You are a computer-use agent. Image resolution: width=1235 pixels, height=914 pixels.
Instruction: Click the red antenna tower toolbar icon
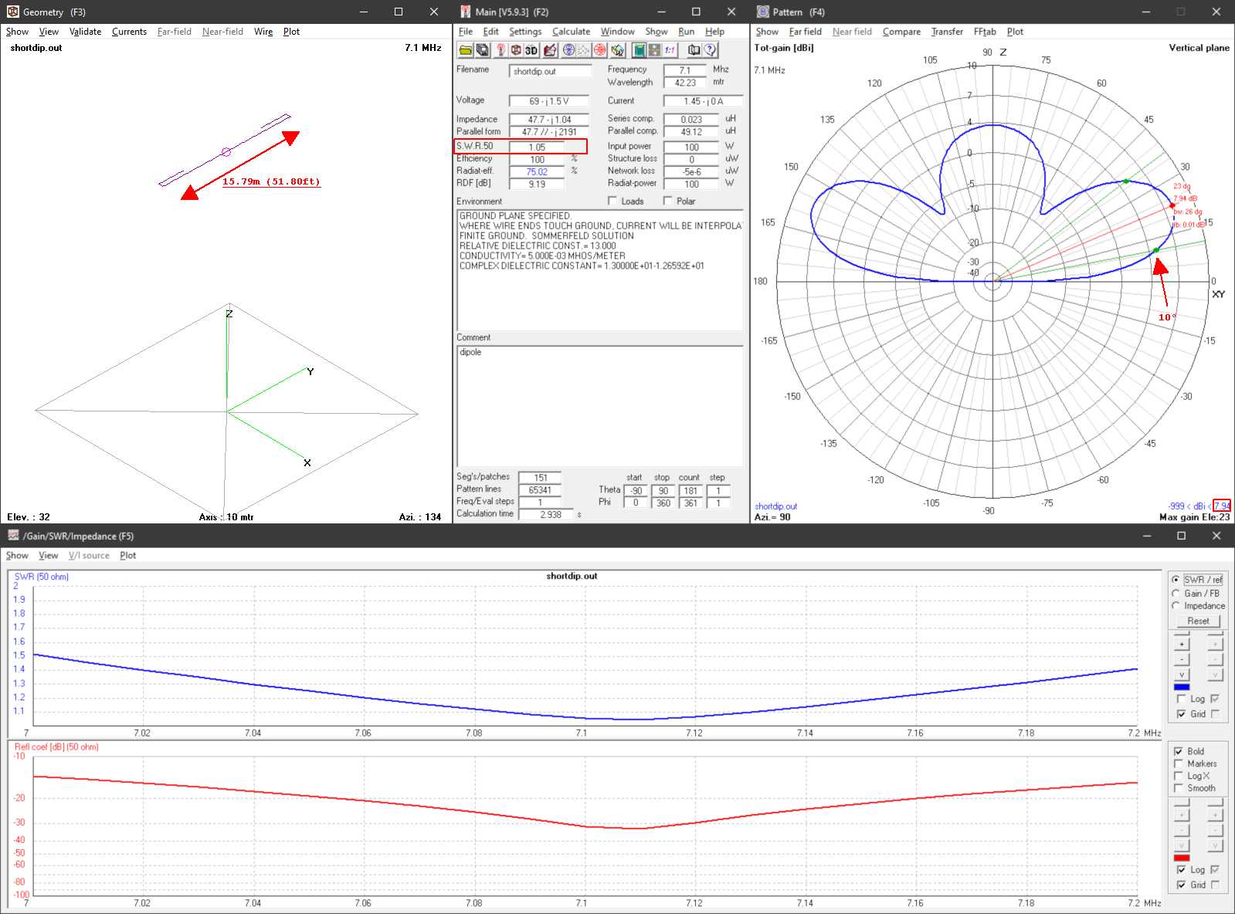pyautogui.click(x=500, y=50)
